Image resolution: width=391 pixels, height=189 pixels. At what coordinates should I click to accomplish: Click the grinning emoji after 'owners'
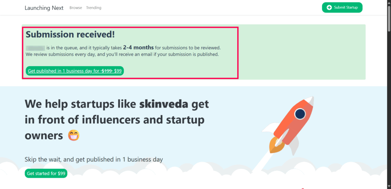pos(74,136)
